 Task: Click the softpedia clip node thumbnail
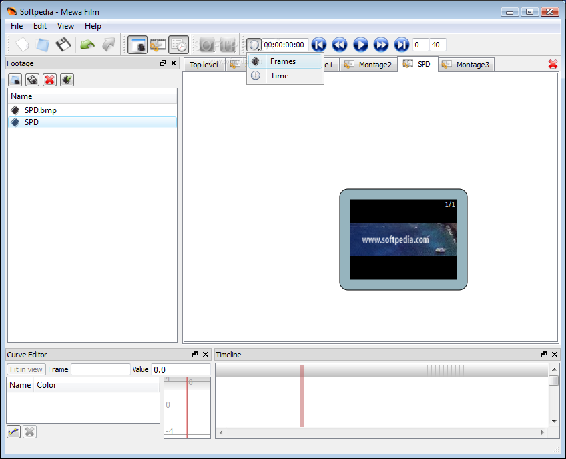pyautogui.click(x=404, y=239)
